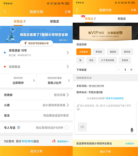The height and width of the screenshot is (156, 138).
Task: Enable the 专人专送 radio option
Action: coord(67,128)
